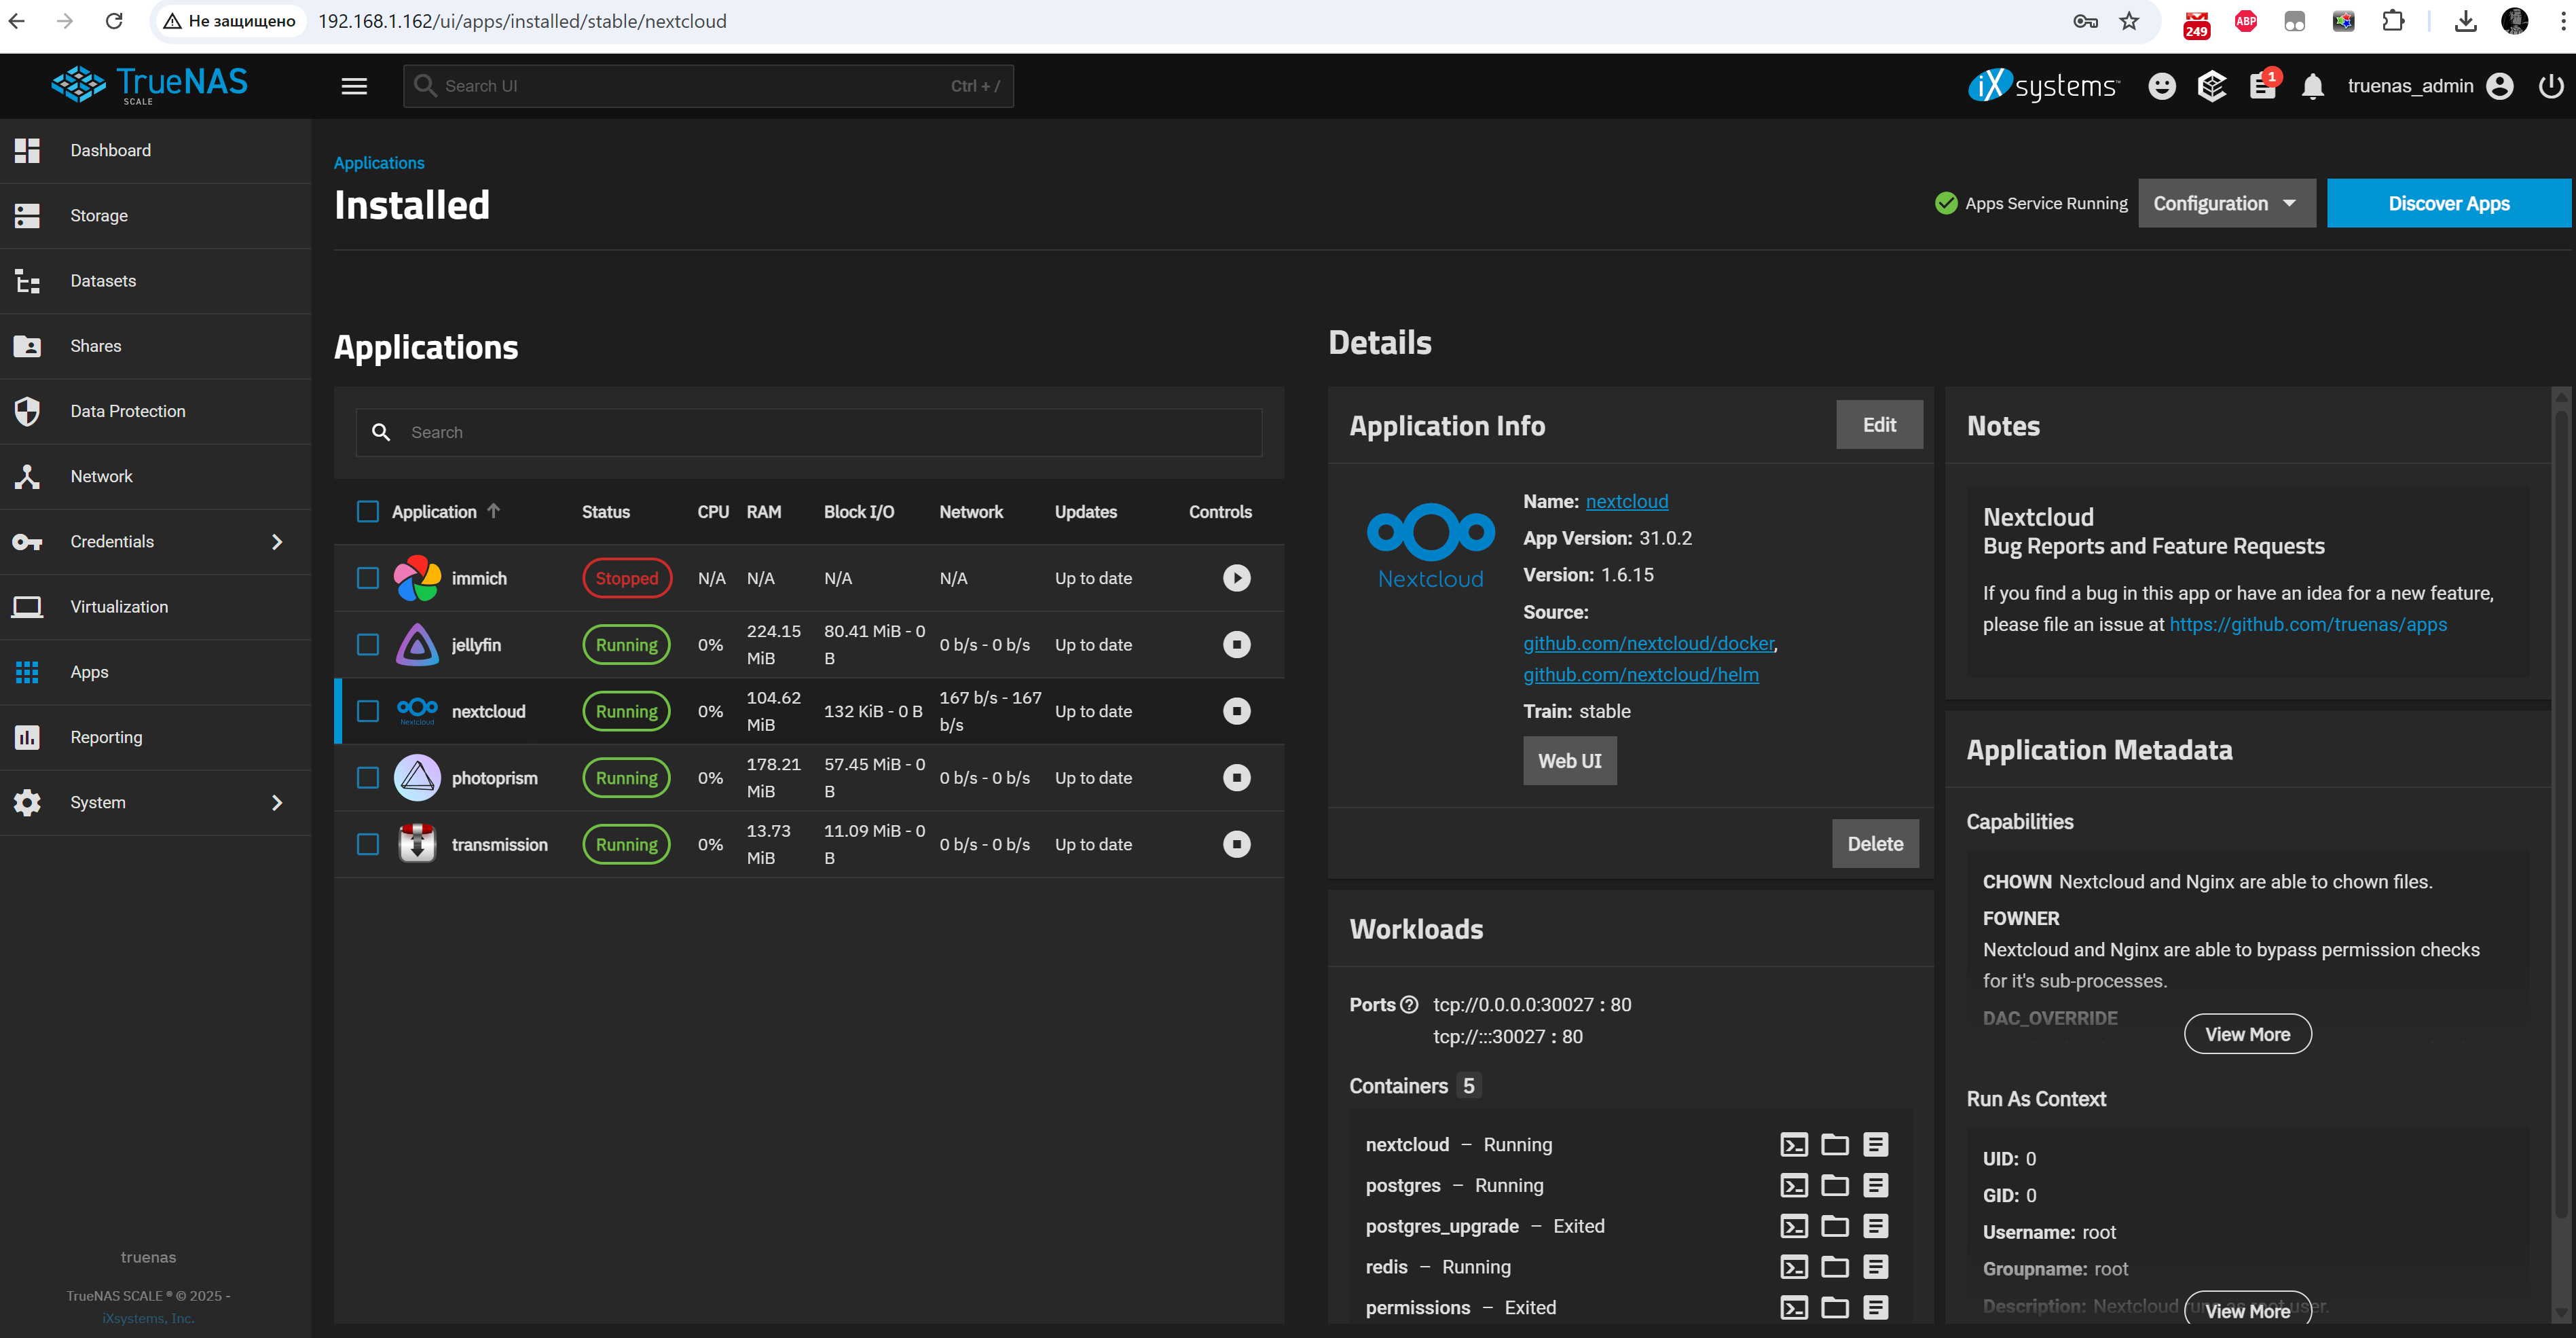Image resolution: width=2576 pixels, height=1338 pixels.
Task: Delete the nextcloud application
Action: coord(1875,844)
